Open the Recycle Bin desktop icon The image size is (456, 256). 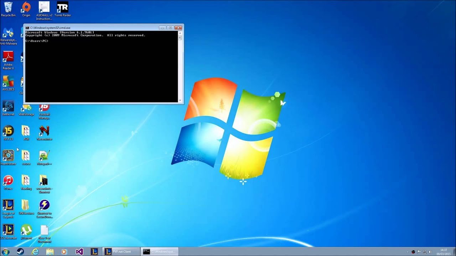8,9
